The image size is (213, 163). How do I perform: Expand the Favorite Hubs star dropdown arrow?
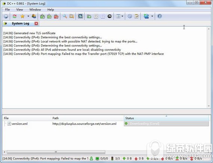(28, 16)
